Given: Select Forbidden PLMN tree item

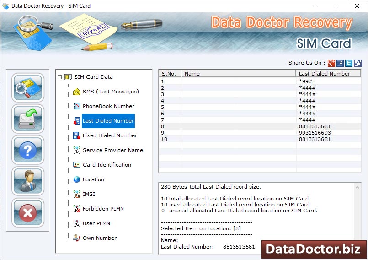Looking at the screenshot, I should [103, 209].
